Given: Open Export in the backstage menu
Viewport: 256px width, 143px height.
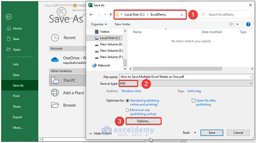Looking at the screenshot, I should click(17, 117).
